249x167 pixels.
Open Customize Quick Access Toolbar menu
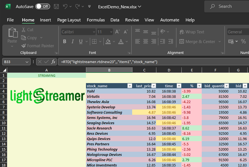coord(89,6)
